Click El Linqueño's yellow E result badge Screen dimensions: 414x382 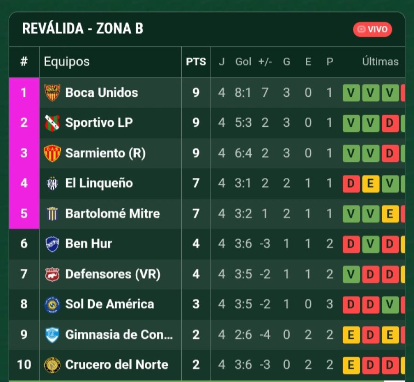tap(370, 184)
